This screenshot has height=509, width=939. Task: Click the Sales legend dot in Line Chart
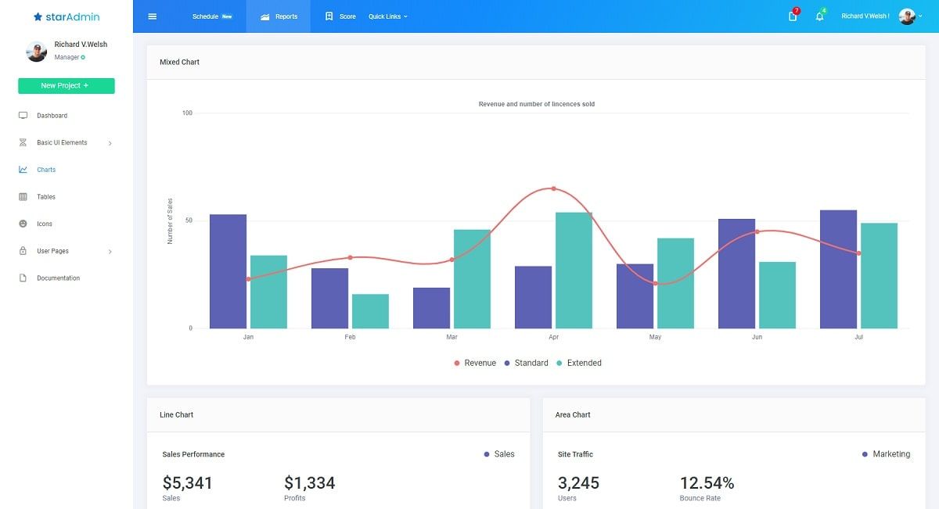[x=487, y=453]
